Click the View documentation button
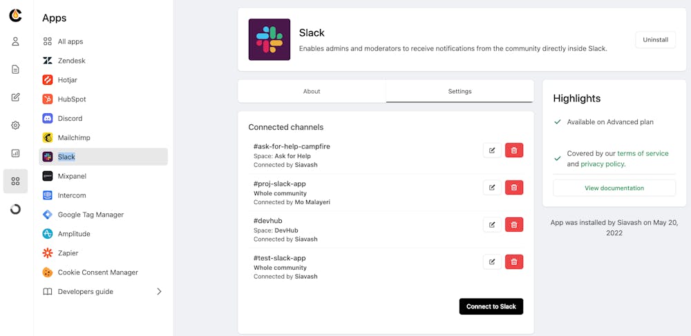Viewport: 691px width, 336px height. (614, 188)
